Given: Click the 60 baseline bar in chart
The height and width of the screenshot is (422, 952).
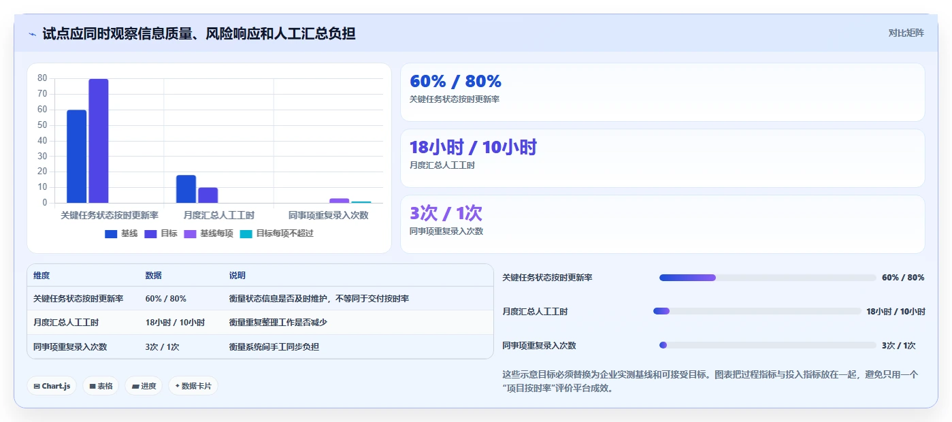Looking at the screenshot, I should 76,157.
